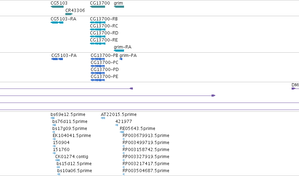Click the RE05643.5prime EST arrow
Viewport: 299px width, 176px height.
coord(122,132)
